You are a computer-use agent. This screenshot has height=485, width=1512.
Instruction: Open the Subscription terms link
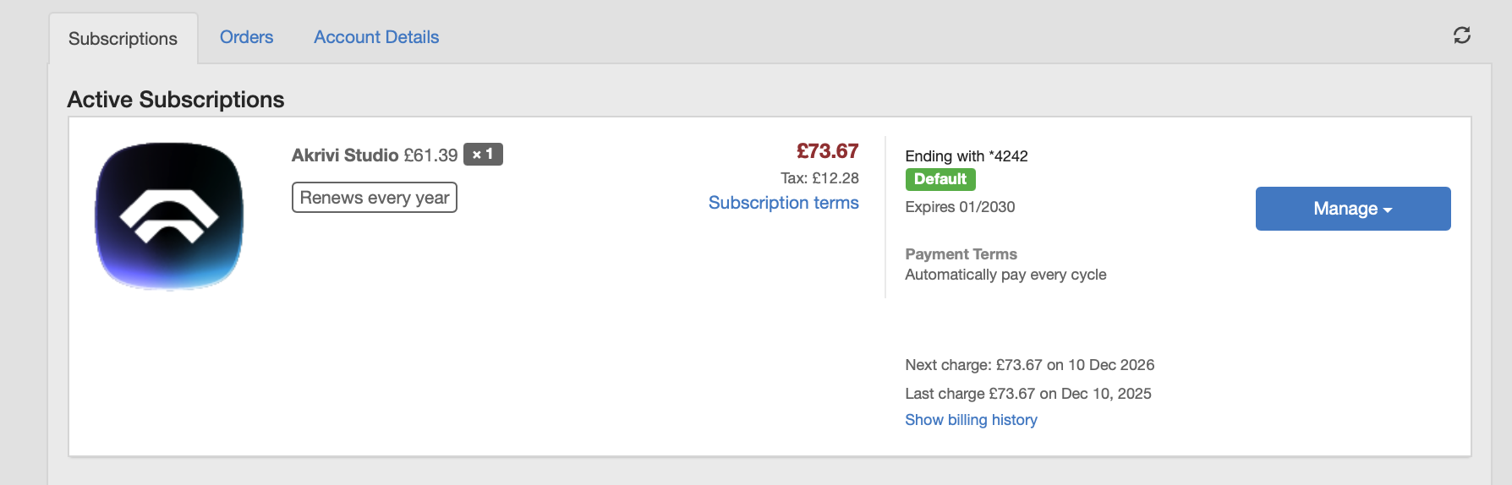pyautogui.click(x=783, y=203)
